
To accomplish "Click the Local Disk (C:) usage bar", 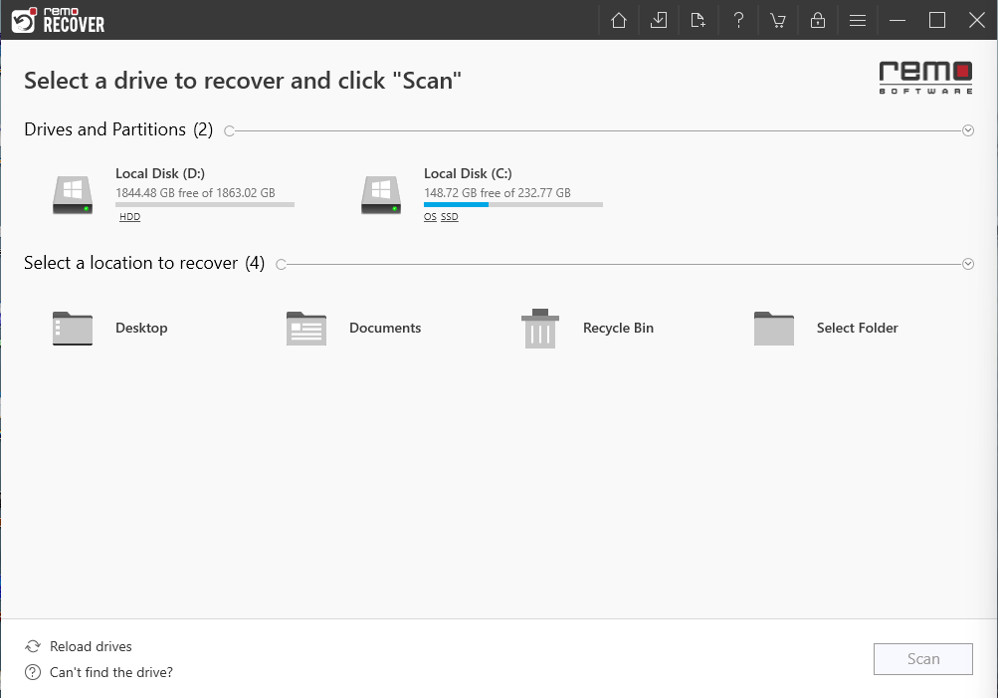I will point(512,205).
